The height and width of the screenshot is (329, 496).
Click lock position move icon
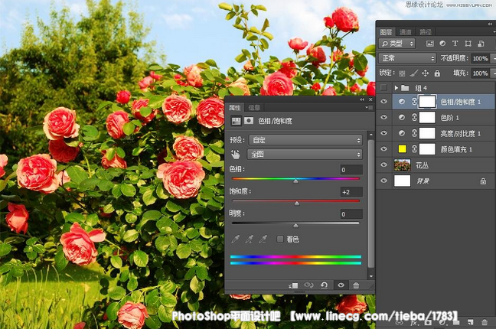425,73
